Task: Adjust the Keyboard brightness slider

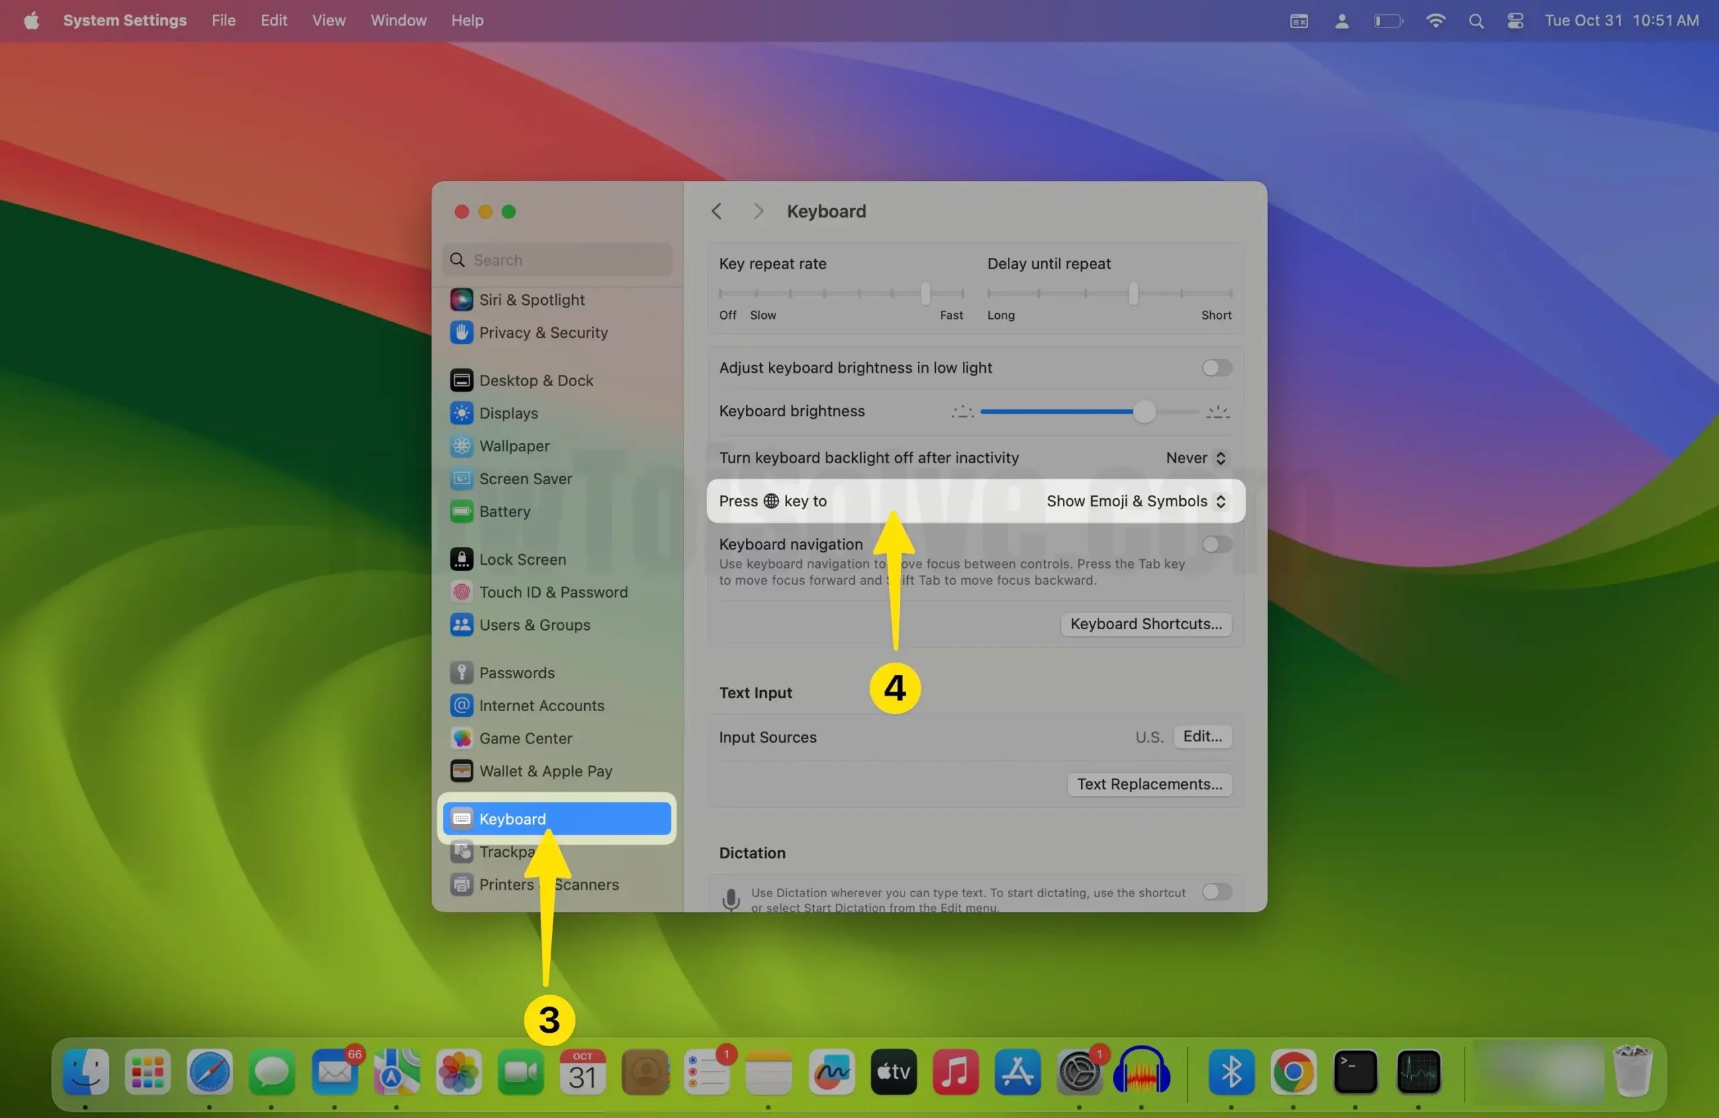Action: (1146, 412)
